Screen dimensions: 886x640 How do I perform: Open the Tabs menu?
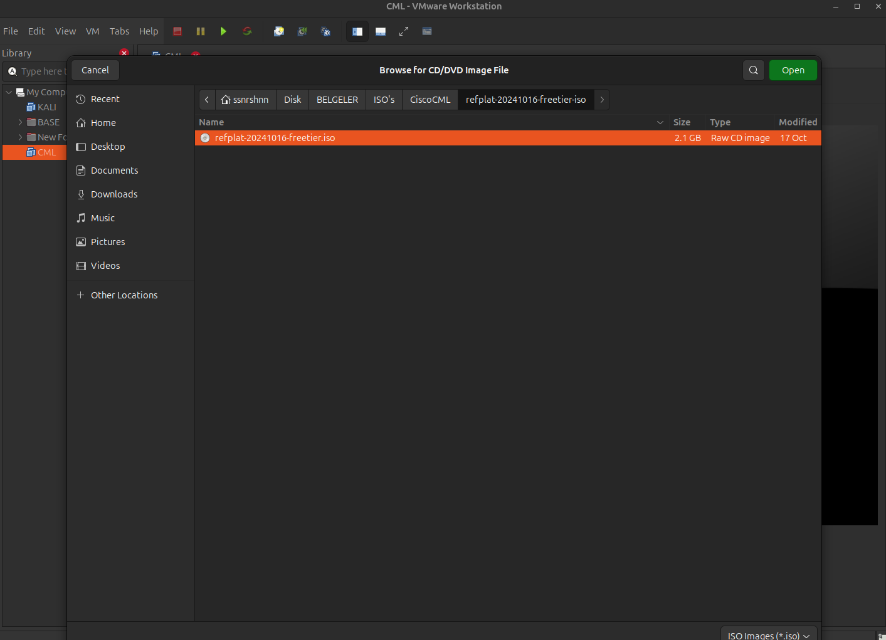pos(119,31)
